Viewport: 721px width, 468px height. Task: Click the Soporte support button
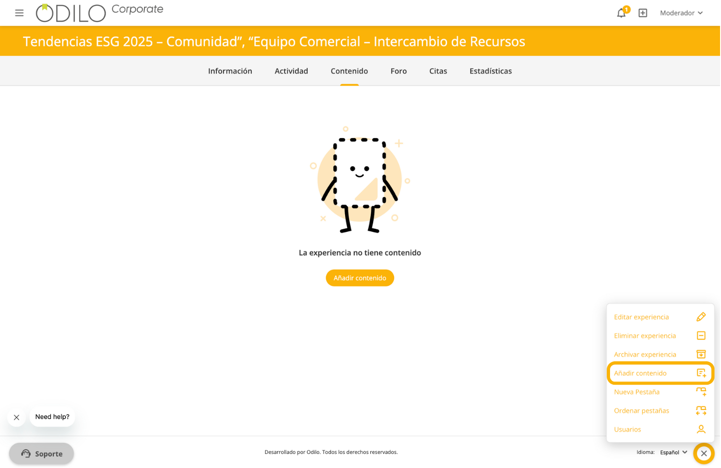42,453
